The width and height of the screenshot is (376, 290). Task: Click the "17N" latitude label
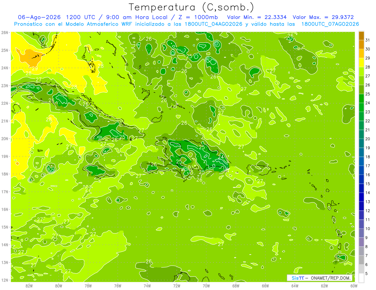click(x=5, y=192)
